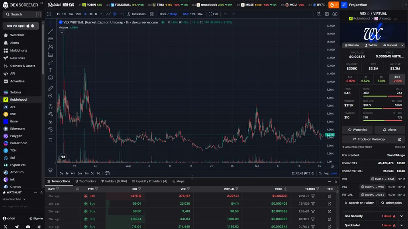The image size is (408, 229).
Task: Select the 24H stats tab
Action: point(397,79)
